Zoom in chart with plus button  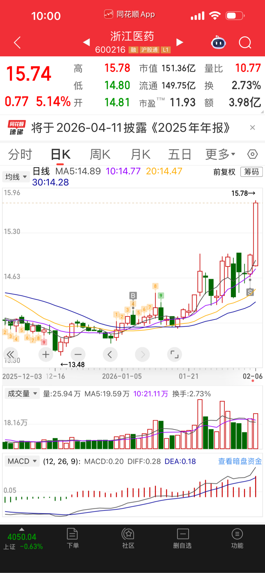(46, 354)
